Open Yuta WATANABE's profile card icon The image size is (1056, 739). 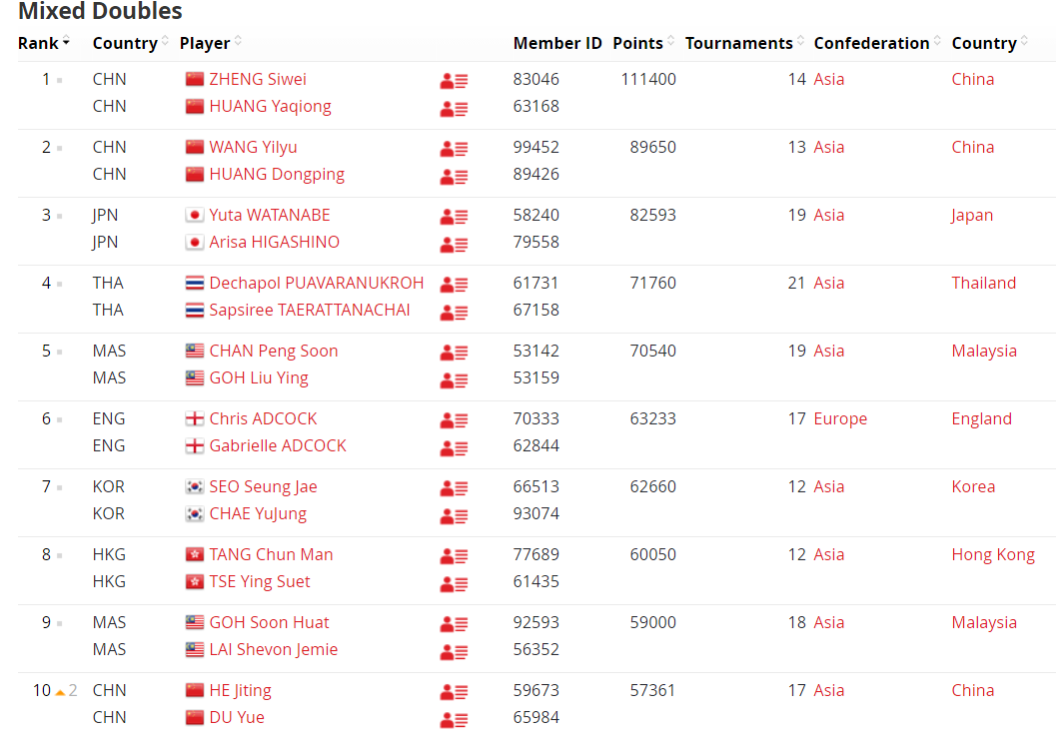coord(454,217)
